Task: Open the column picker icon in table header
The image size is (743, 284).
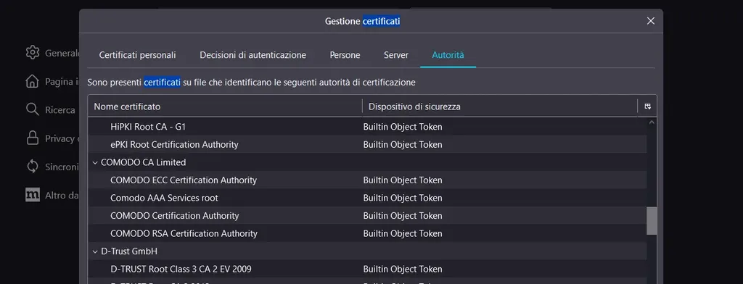Action: [648, 106]
